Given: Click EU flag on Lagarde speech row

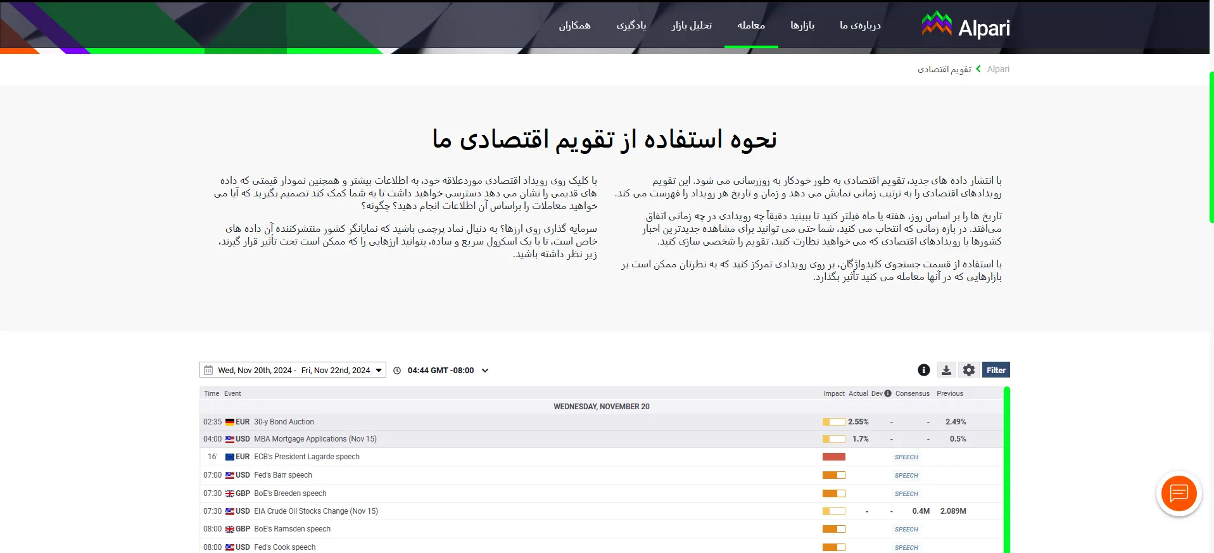Looking at the screenshot, I should coord(230,457).
